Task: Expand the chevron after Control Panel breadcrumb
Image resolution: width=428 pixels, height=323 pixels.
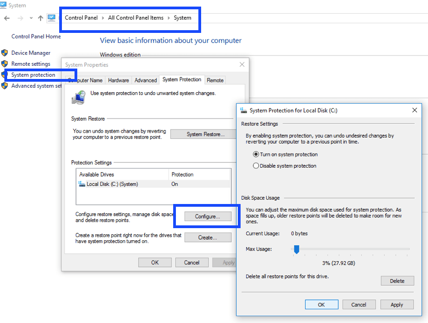Action: tap(103, 18)
